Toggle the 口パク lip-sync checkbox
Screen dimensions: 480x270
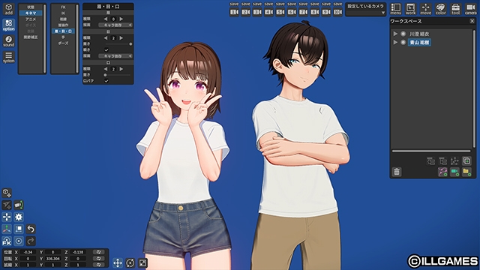pos(106,81)
